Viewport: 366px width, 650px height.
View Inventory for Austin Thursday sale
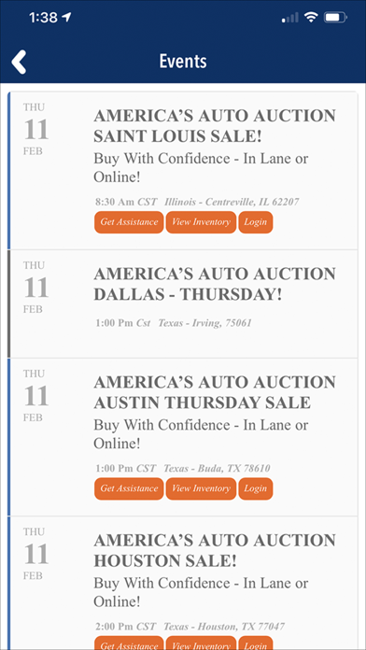(201, 488)
